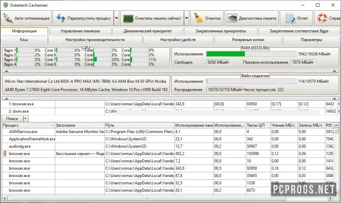Click the broom Очистка icon
The image size is (341, 203).
[198, 18]
